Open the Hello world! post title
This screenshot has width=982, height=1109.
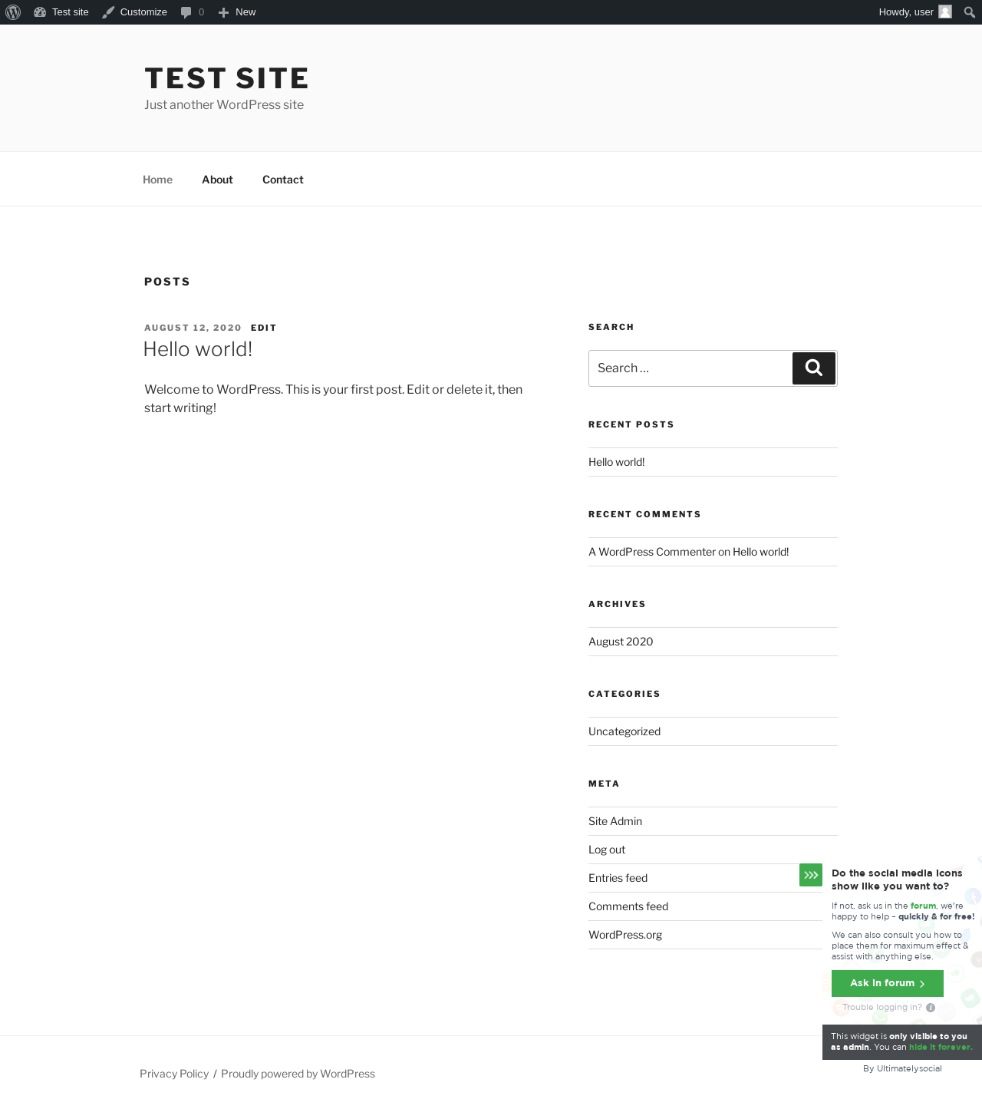(198, 349)
